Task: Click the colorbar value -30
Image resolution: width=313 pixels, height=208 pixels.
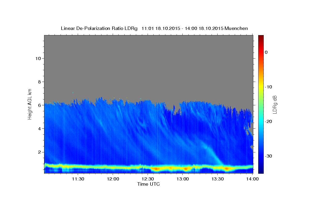Action: (269, 156)
